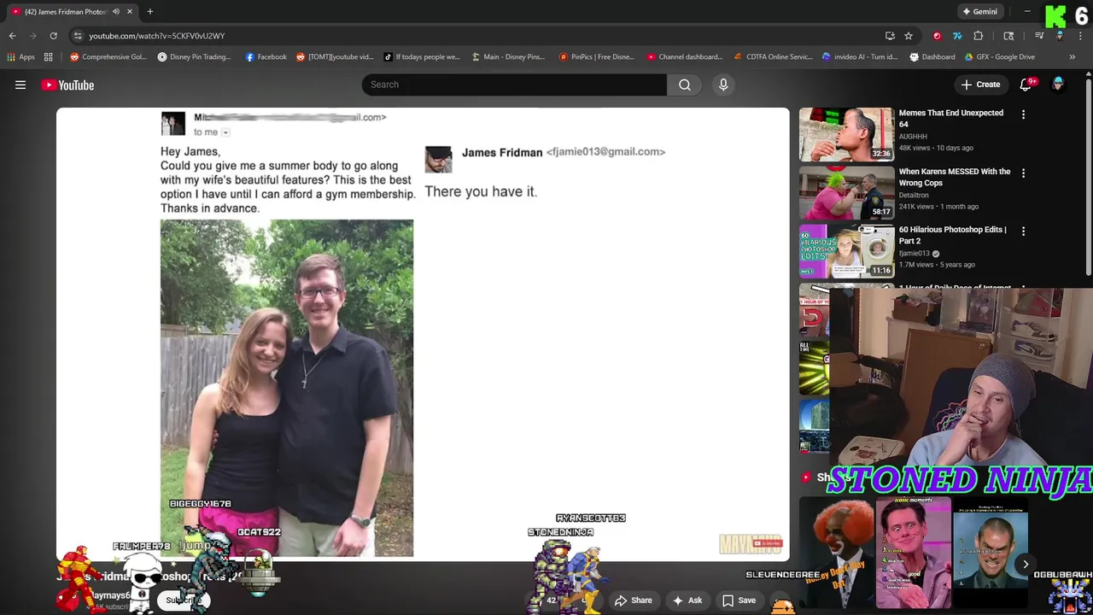Open 60 Hilarious Photoshop Edits Part 2 thumbnail

(x=846, y=251)
